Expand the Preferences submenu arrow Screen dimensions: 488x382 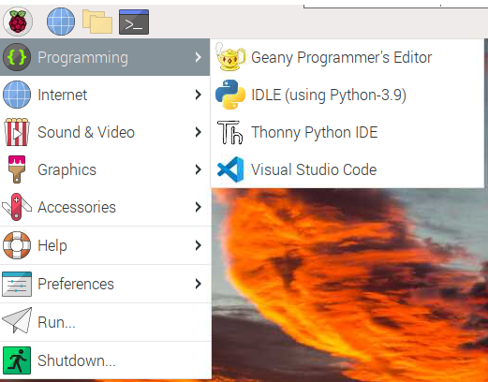point(198,284)
